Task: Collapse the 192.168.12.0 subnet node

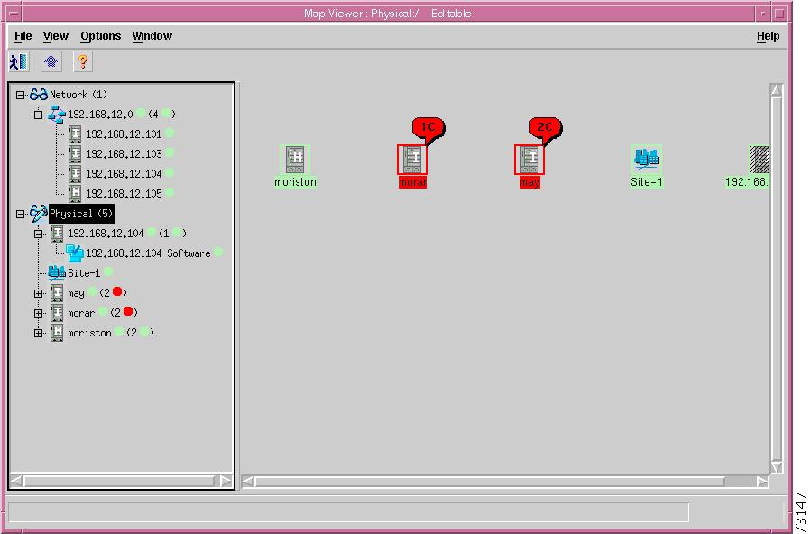Action: click(x=38, y=115)
